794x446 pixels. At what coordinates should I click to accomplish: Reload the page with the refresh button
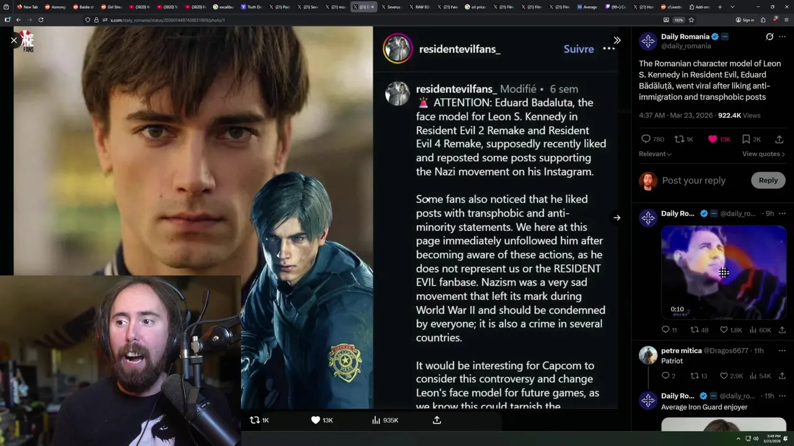click(41, 20)
